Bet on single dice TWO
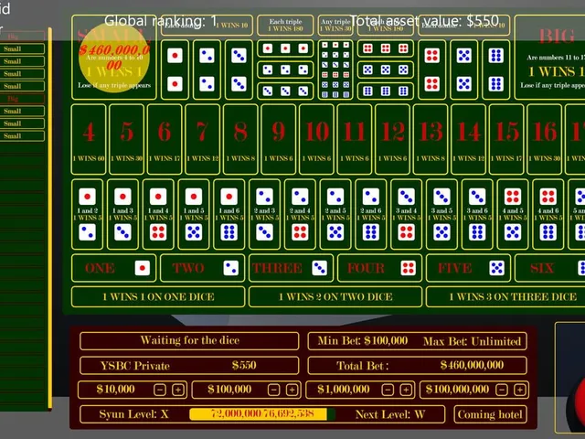The height and width of the screenshot is (439, 585). pyautogui.click(x=203, y=268)
